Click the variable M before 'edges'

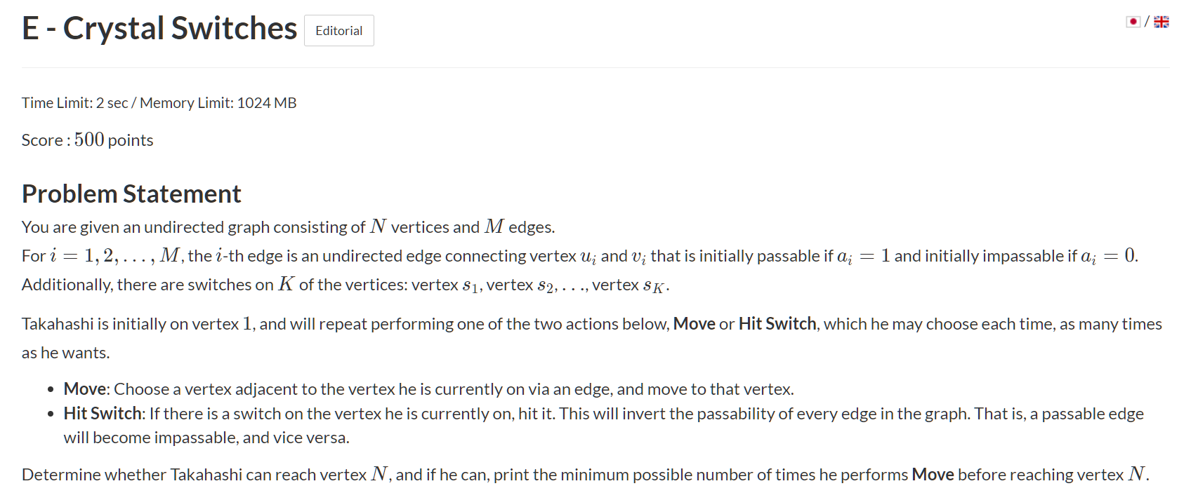coord(494,227)
